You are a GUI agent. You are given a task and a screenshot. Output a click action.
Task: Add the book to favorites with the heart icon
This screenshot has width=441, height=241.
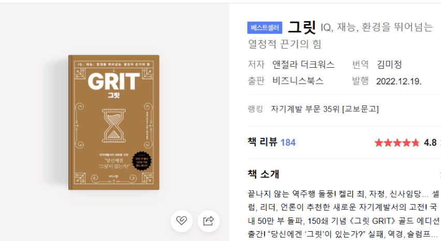[181, 221]
